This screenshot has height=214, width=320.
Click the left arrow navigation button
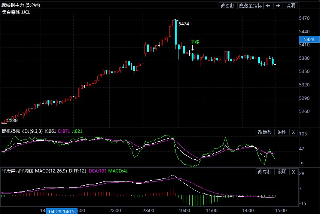pyautogui.click(x=268, y=6)
